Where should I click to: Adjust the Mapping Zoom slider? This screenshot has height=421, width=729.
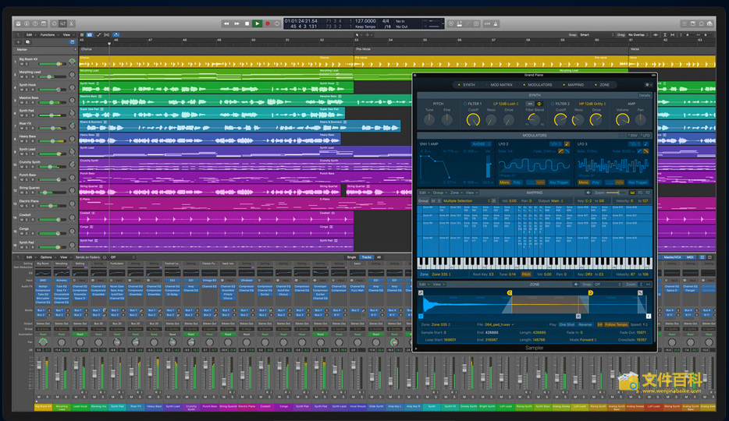[x=616, y=193]
